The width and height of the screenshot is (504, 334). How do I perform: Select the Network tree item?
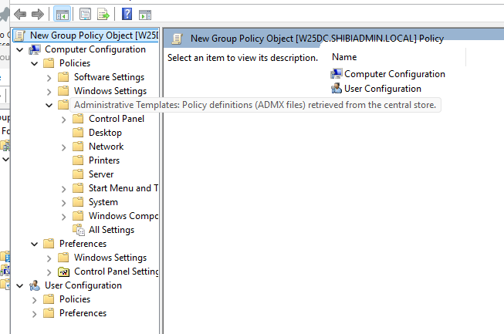[x=106, y=147]
